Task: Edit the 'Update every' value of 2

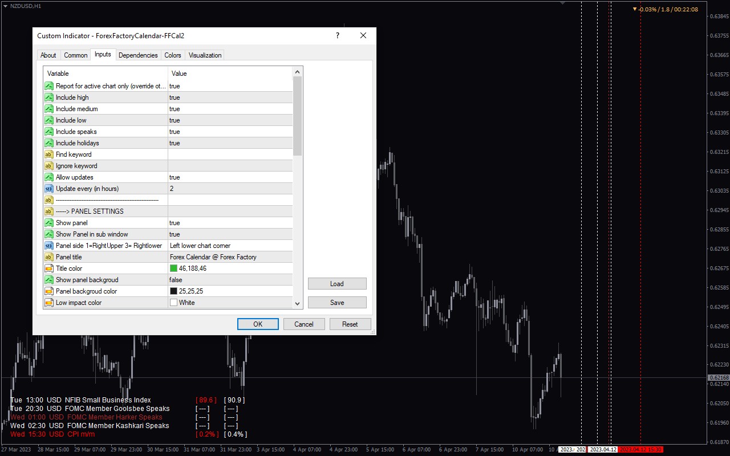Action: [230, 189]
